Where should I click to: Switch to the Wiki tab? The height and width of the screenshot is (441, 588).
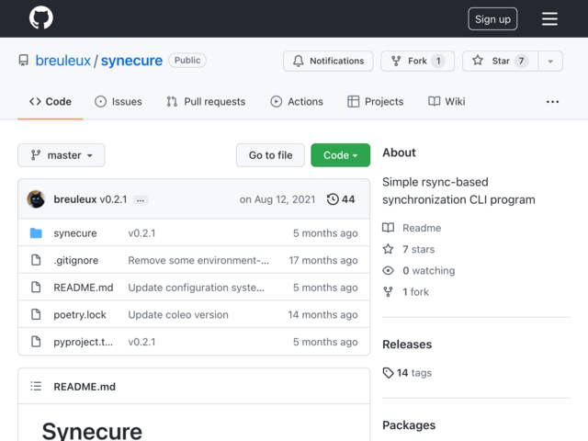447,102
